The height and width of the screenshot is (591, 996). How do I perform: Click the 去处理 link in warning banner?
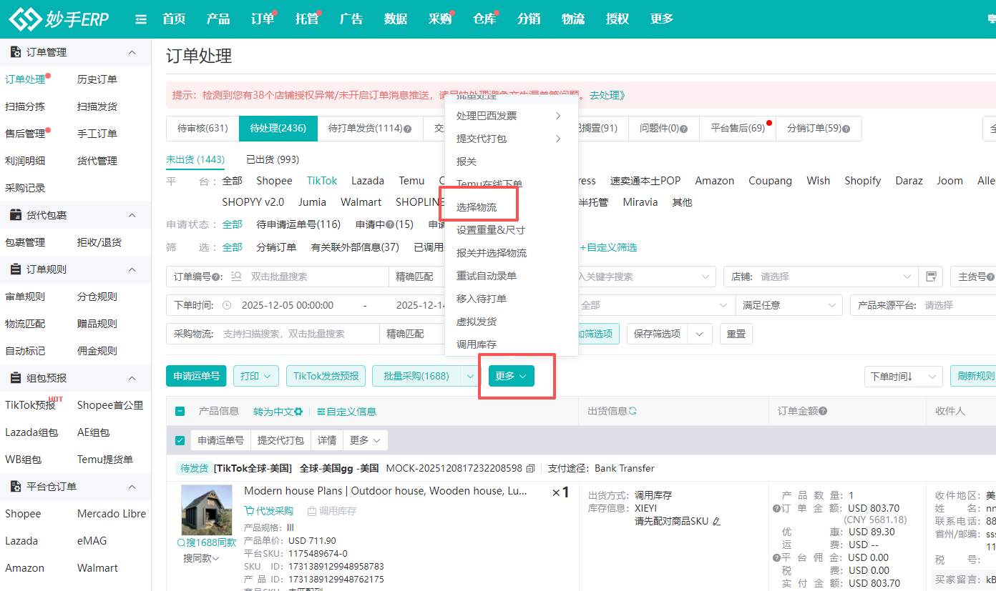coord(605,95)
